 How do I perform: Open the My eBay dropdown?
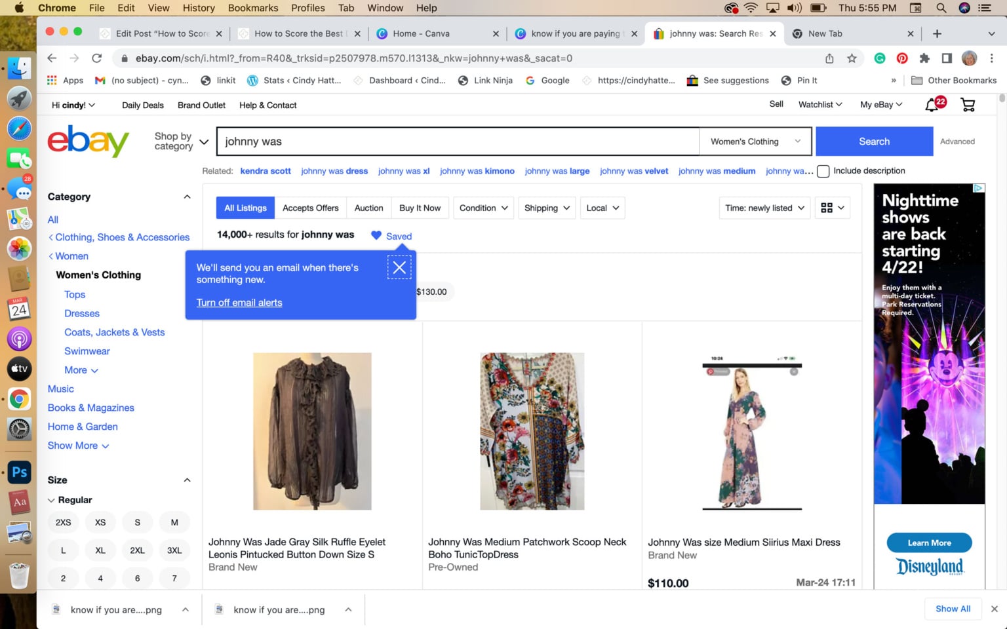click(881, 105)
